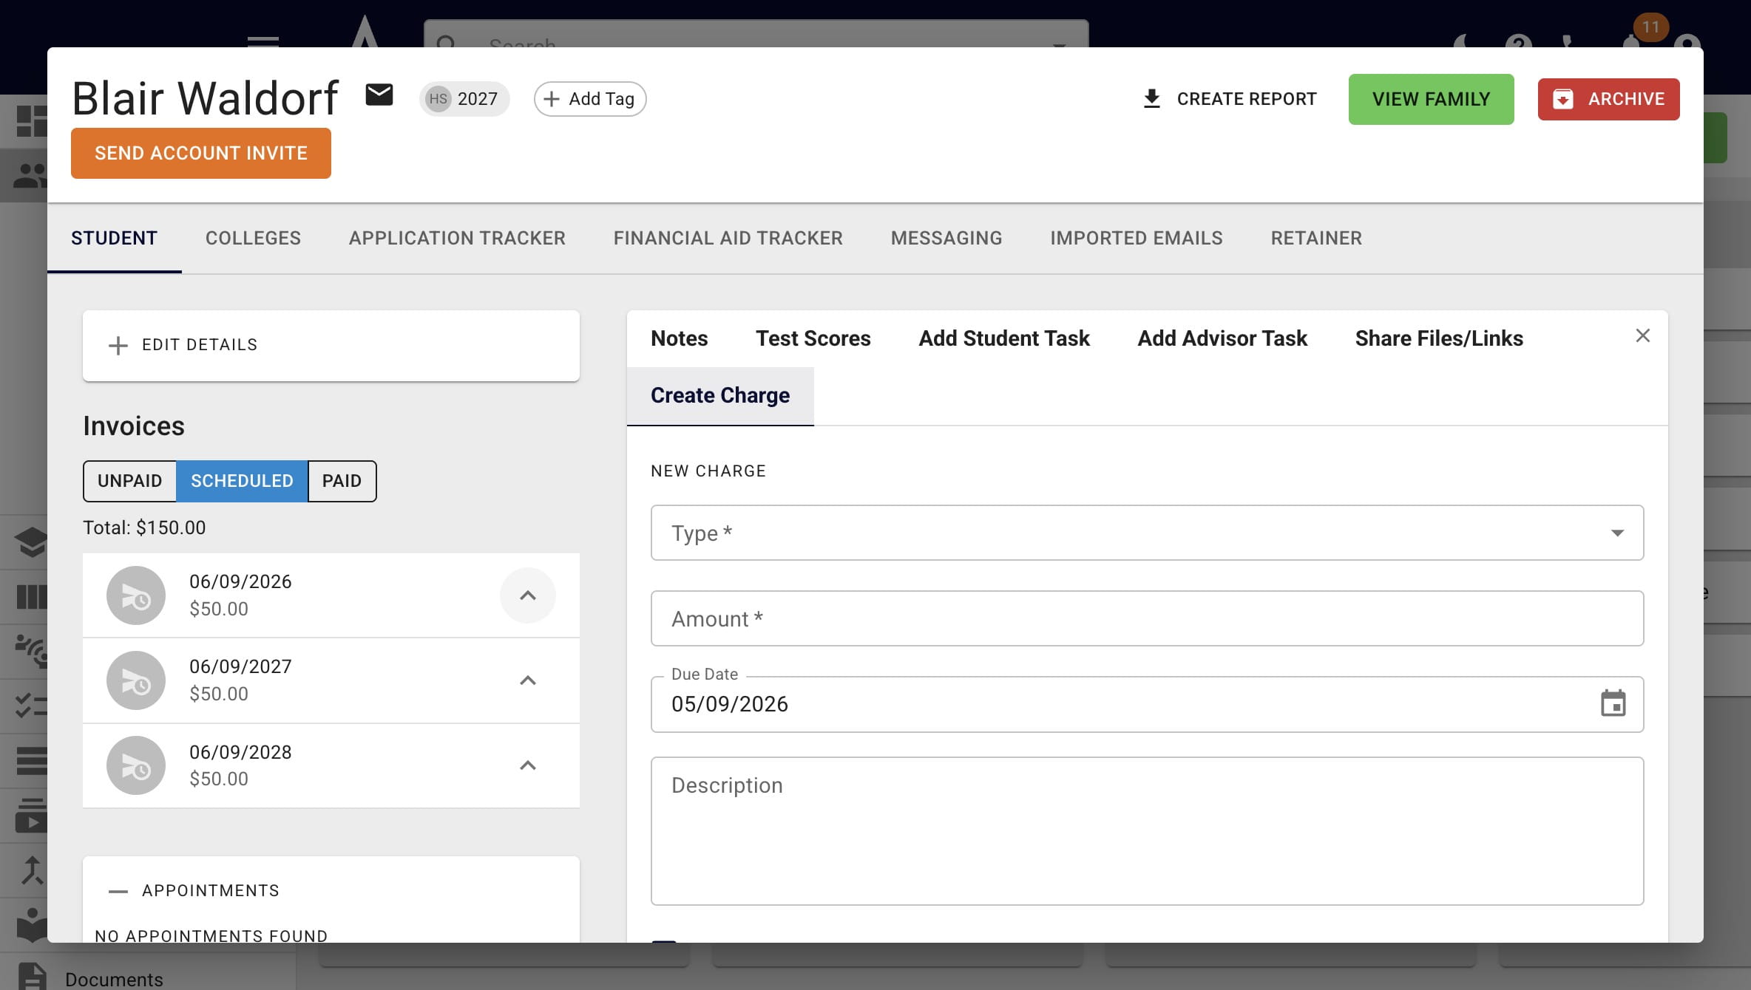
Task: Collapse the 06/09/2026 invoice entry
Action: click(x=528, y=595)
